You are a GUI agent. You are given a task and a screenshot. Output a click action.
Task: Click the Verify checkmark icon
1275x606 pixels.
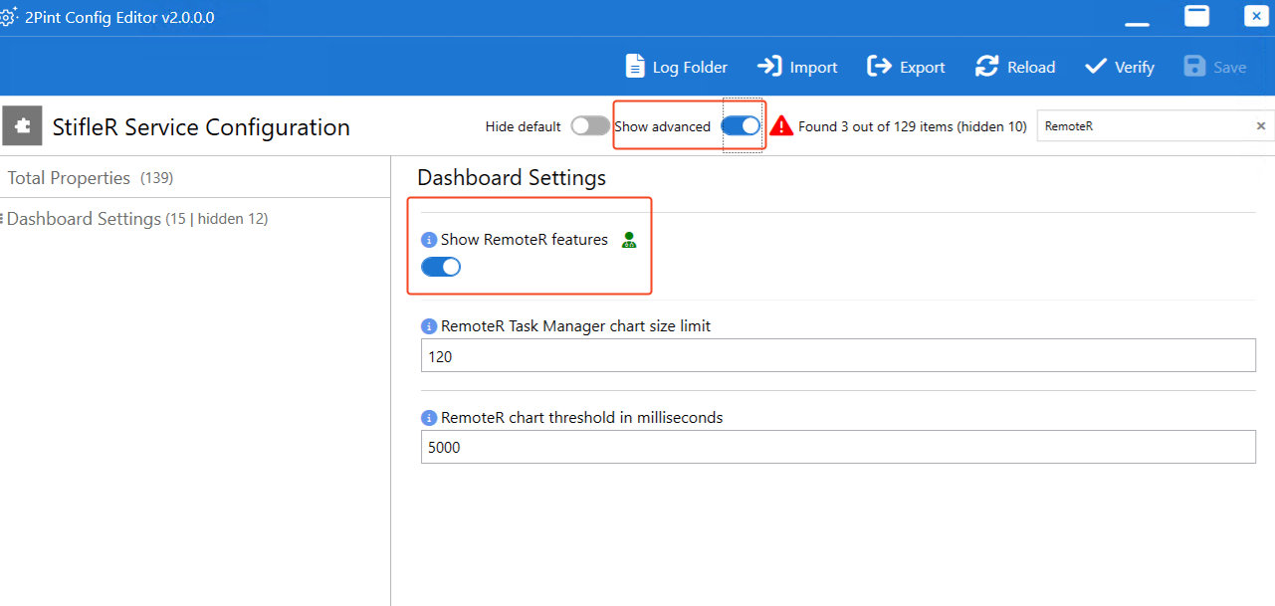point(1096,67)
